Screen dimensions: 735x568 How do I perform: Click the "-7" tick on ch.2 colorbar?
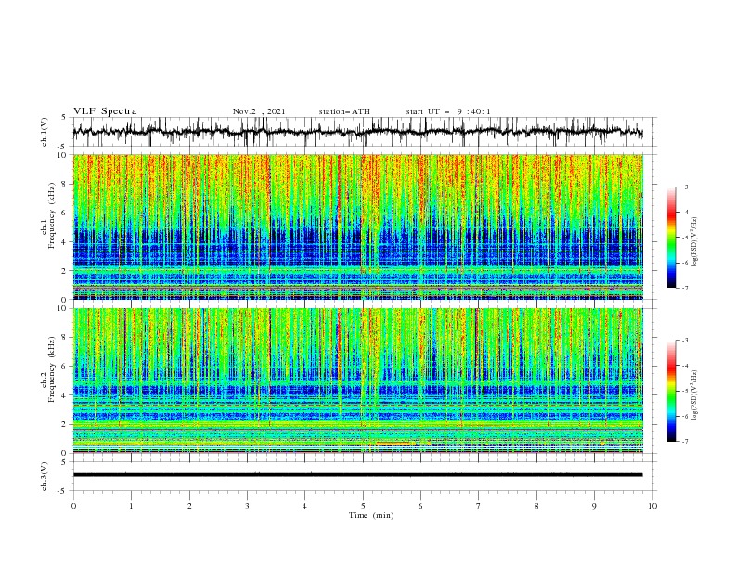click(x=684, y=442)
